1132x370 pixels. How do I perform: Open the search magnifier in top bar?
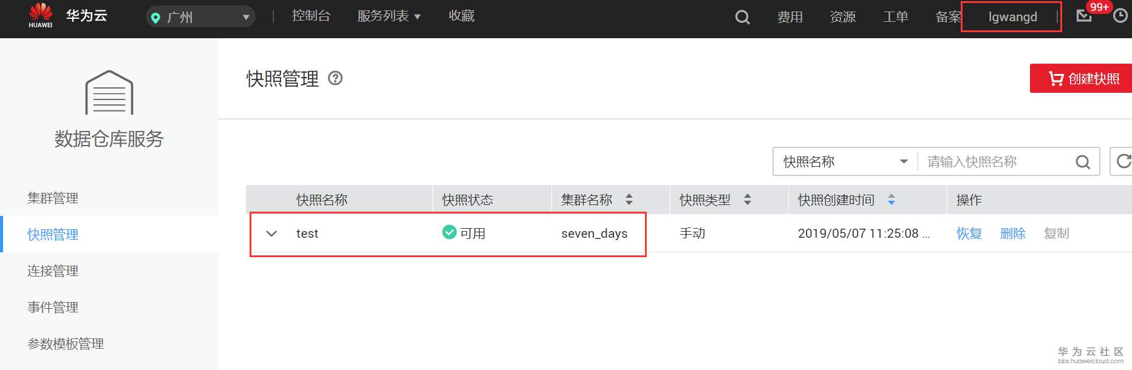pyautogui.click(x=742, y=17)
